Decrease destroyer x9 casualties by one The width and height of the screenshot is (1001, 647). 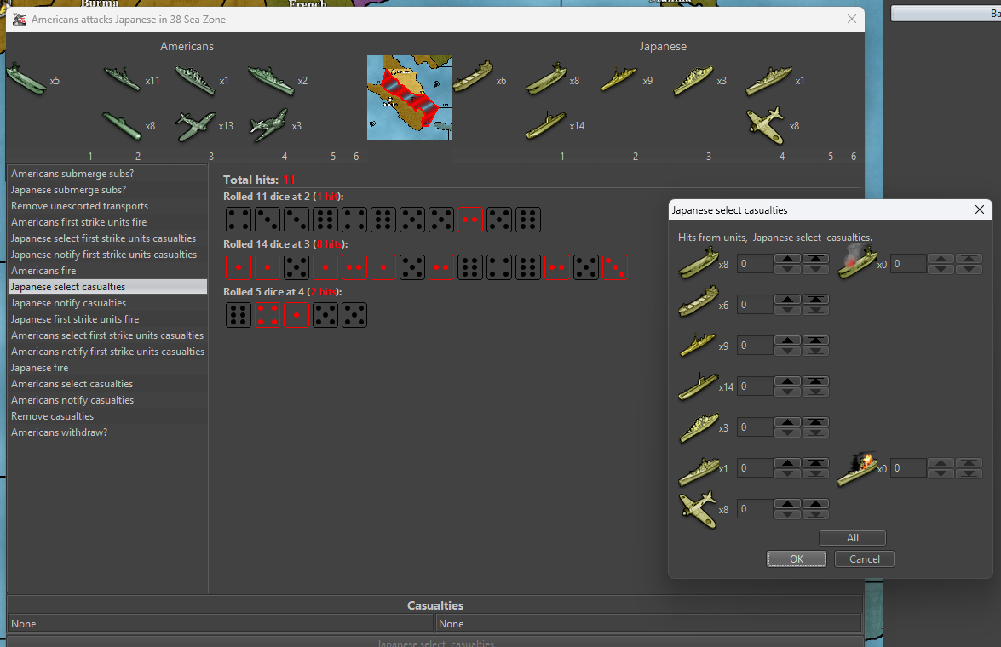tap(788, 351)
